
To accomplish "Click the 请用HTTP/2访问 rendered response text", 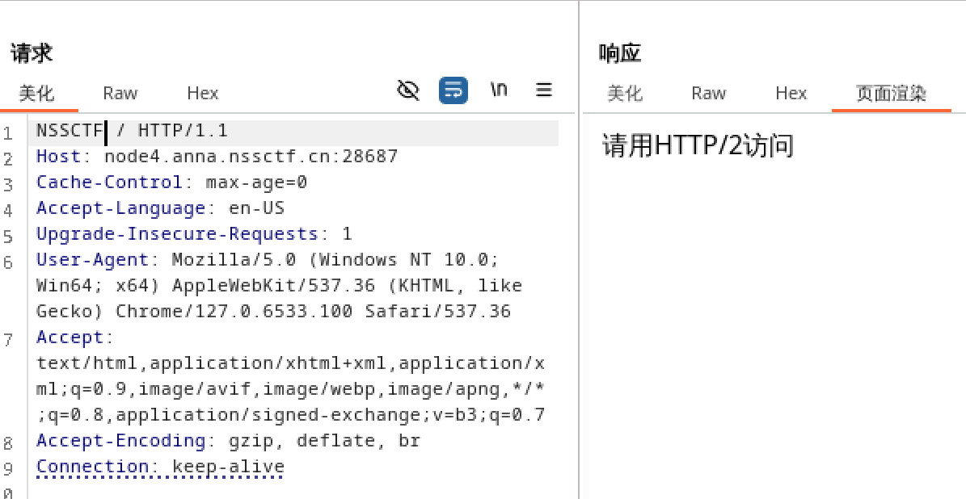I will [695, 145].
